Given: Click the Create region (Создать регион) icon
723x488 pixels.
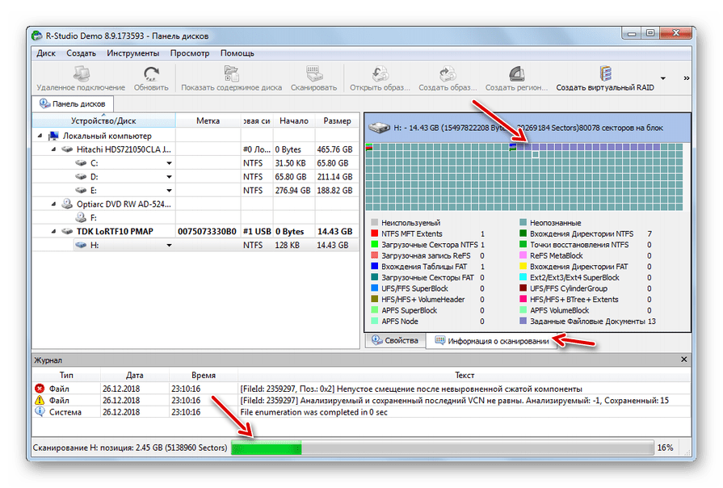Looking at the screenshot, I should click(x=516, y=74).
